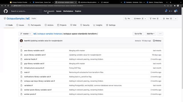This screenshot has width=183, height=102.
Task: Open gcp-library-variable-set.tf file
Action: (34, 63)
